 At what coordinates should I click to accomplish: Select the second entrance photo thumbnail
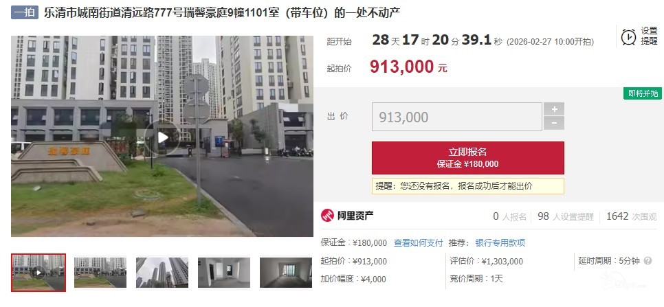(x=100, y=273)
